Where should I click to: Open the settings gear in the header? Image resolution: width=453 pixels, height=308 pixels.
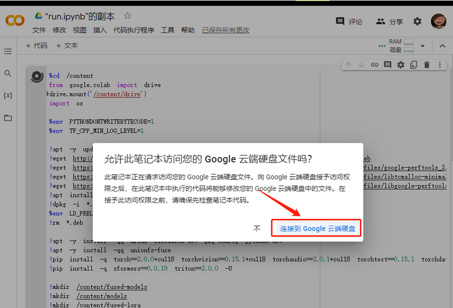coord(417,21)
